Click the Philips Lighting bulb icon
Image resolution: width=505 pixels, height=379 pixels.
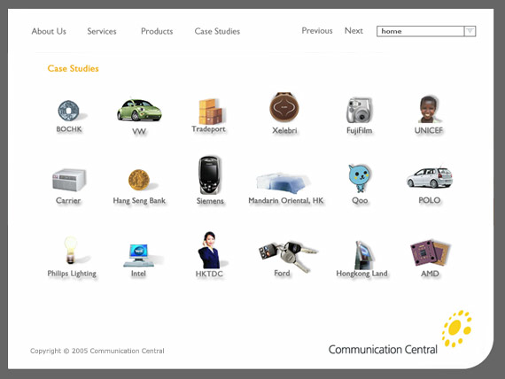click(x=71, y=251)
